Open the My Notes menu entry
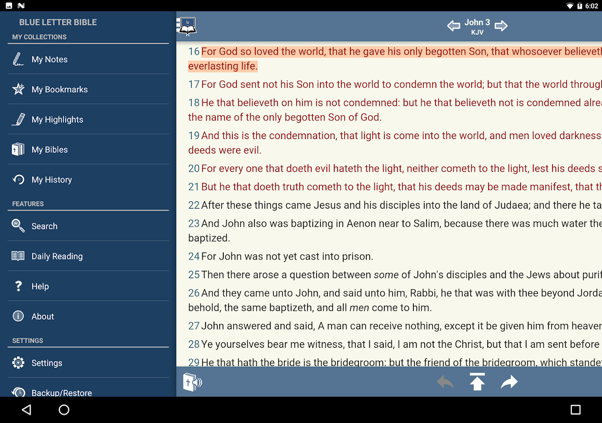 [88, 59]
